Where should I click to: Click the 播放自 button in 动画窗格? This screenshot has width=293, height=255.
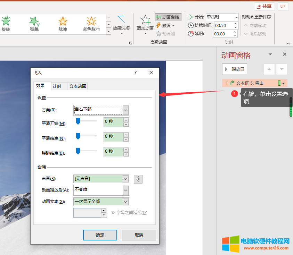[x=234, y=69]
